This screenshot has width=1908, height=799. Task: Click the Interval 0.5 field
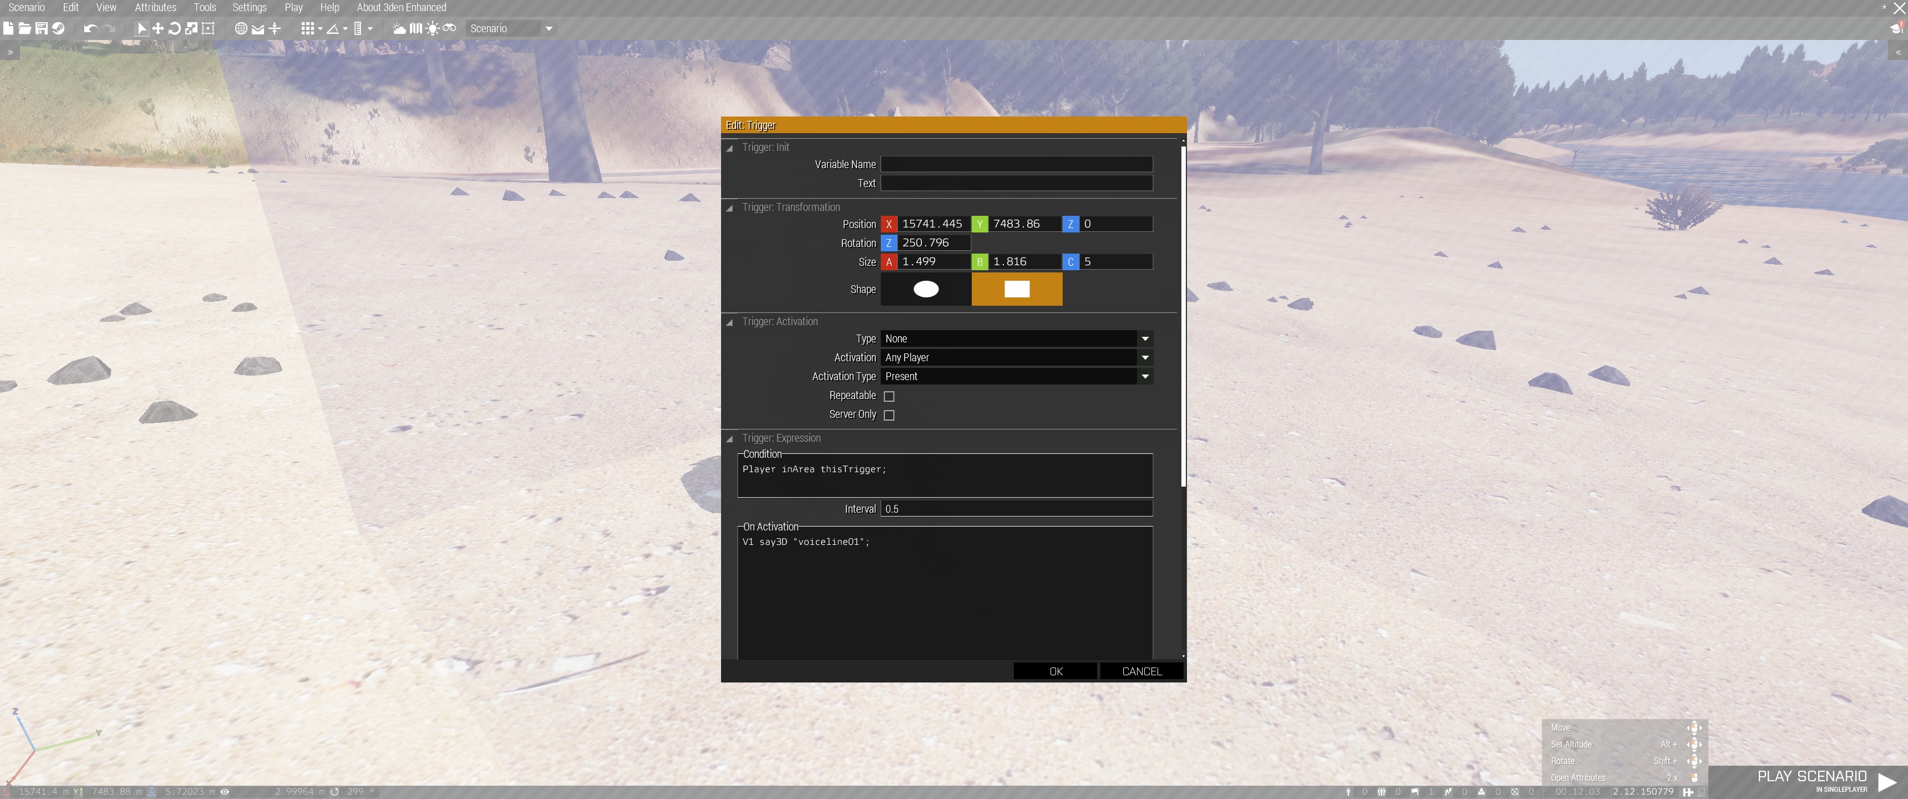pos(1016,509)
